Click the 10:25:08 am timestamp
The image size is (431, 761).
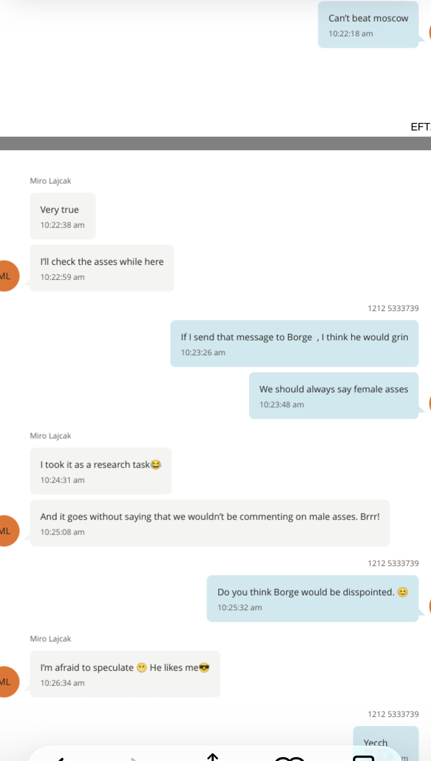[62, 532]
